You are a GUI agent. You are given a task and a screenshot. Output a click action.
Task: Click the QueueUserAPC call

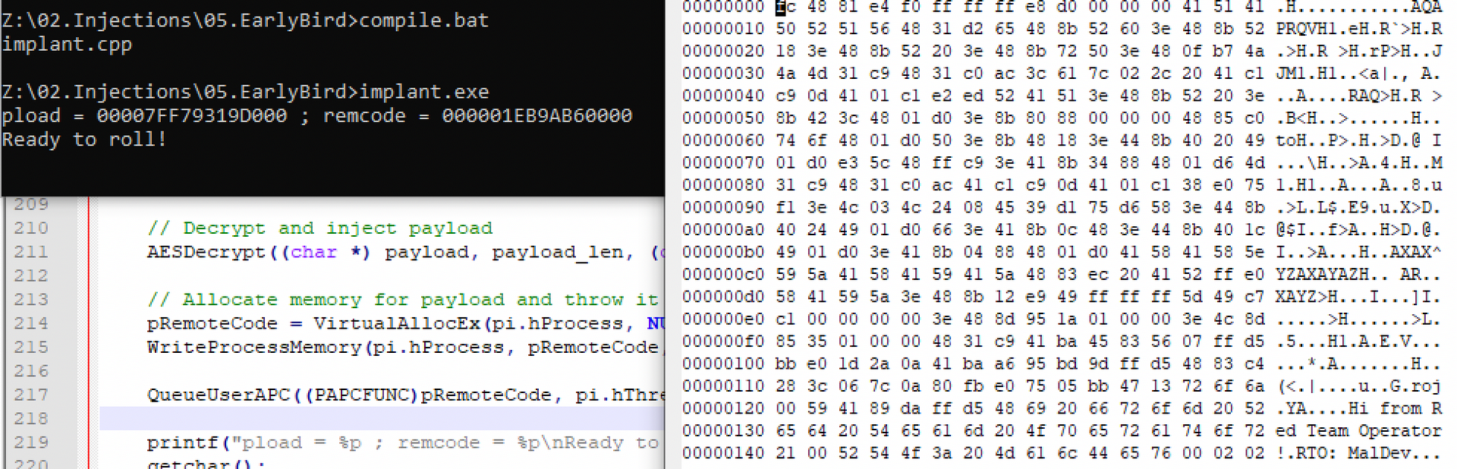click(219, 395)
